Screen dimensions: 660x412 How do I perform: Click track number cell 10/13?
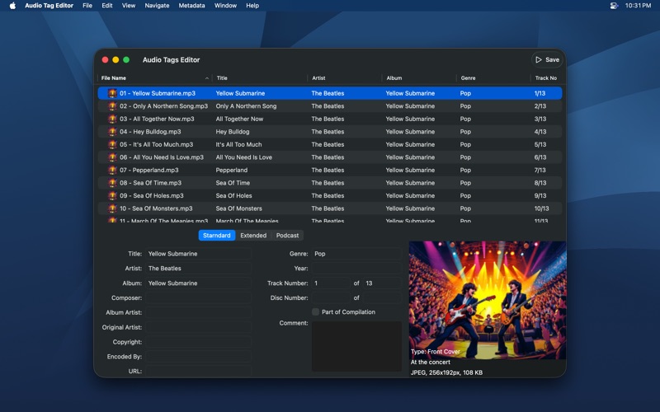coord(541,208)
